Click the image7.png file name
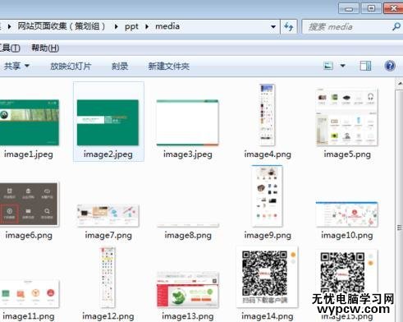This screenshot has height=322, width=403. [108, 236]
